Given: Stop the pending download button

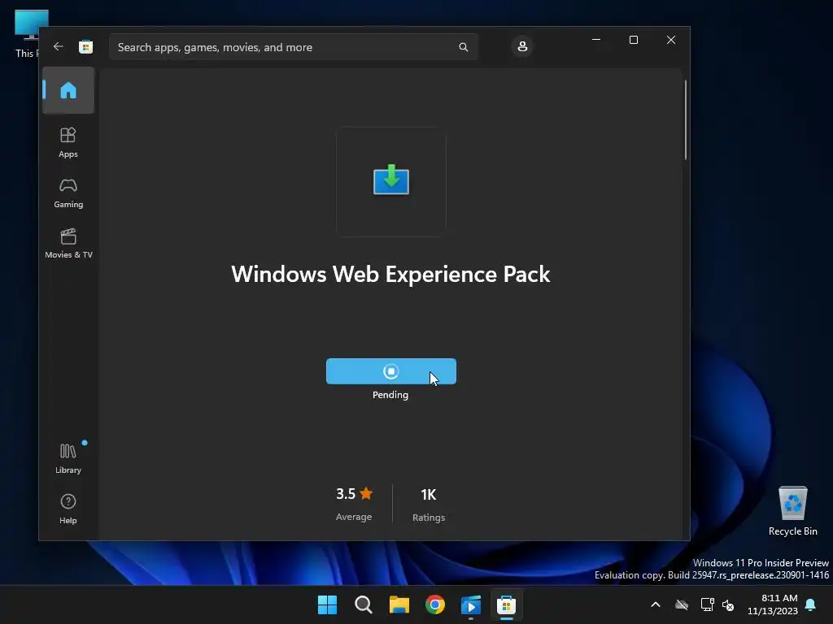Looking at the screenshot, I should pyautogui.click(x=391, y=371).
